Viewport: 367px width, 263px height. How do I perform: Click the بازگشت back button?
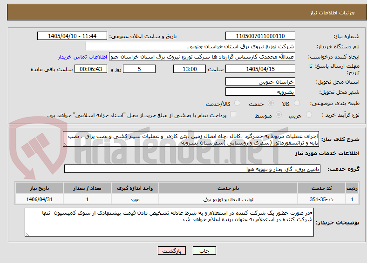click(172, 250)
